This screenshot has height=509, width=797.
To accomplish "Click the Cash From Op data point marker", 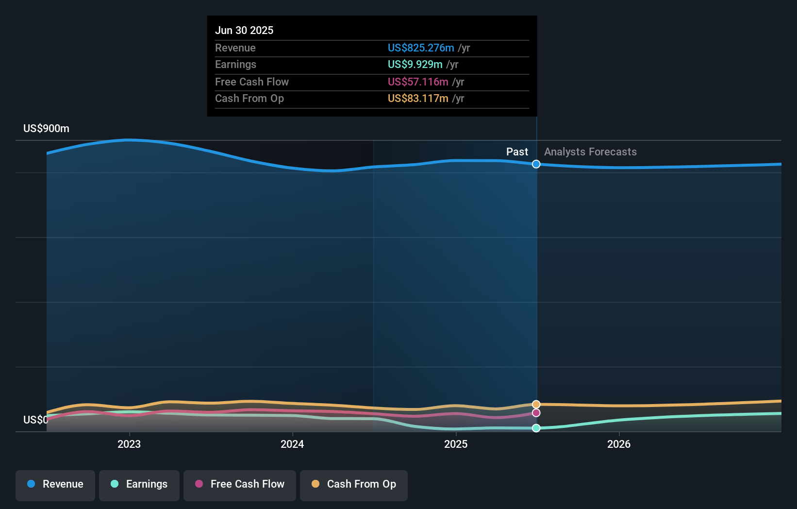I will (536, 404).
